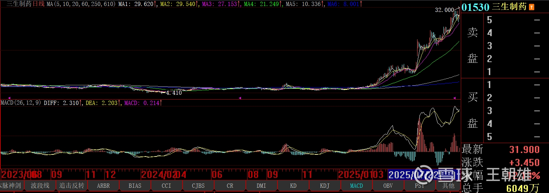Switch to the DMI indicator

[261, 186]
